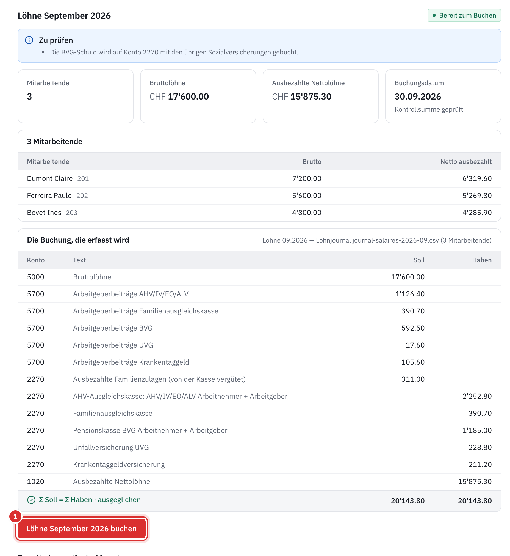
Task: Book salaries with Löhne September 2026 buchen
Action: [x=81, y=529]
